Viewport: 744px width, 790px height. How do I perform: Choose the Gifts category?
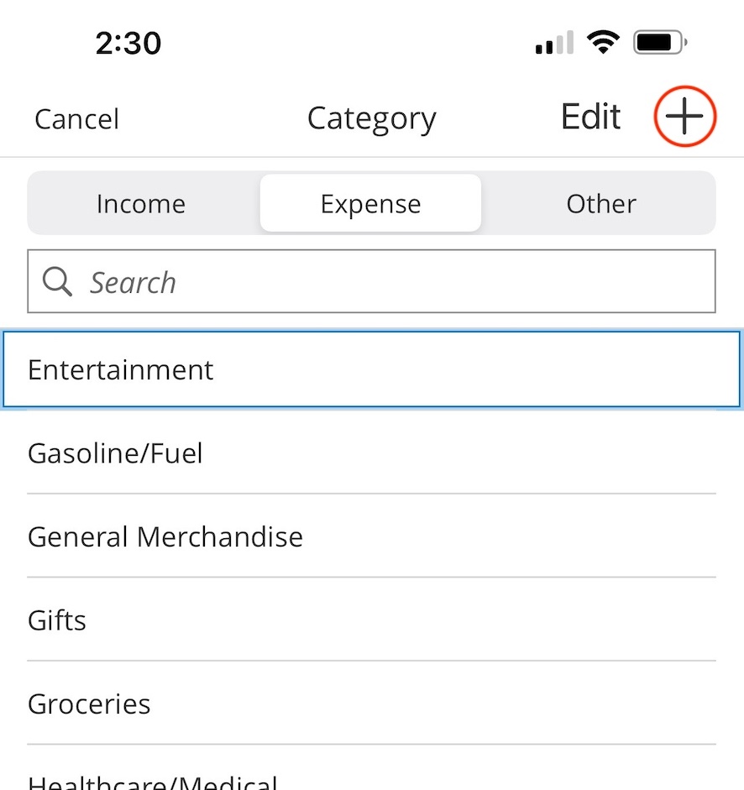point(371,620)
